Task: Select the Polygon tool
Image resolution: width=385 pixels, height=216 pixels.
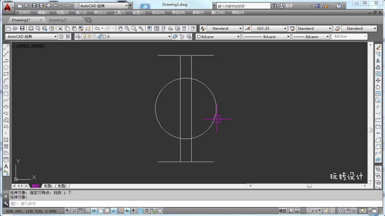Action: pos(6,67)
